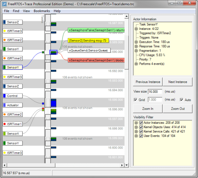Click the Task SensorY tree row
The width and height of the screenshot is (198, 178).
point(148,24)
